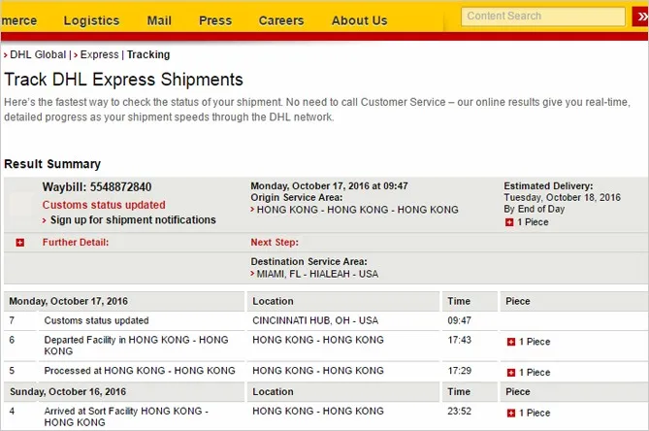This screenshot has height=431, width=649.
Task: Open the About Us menu
Action: click(359, 20)
